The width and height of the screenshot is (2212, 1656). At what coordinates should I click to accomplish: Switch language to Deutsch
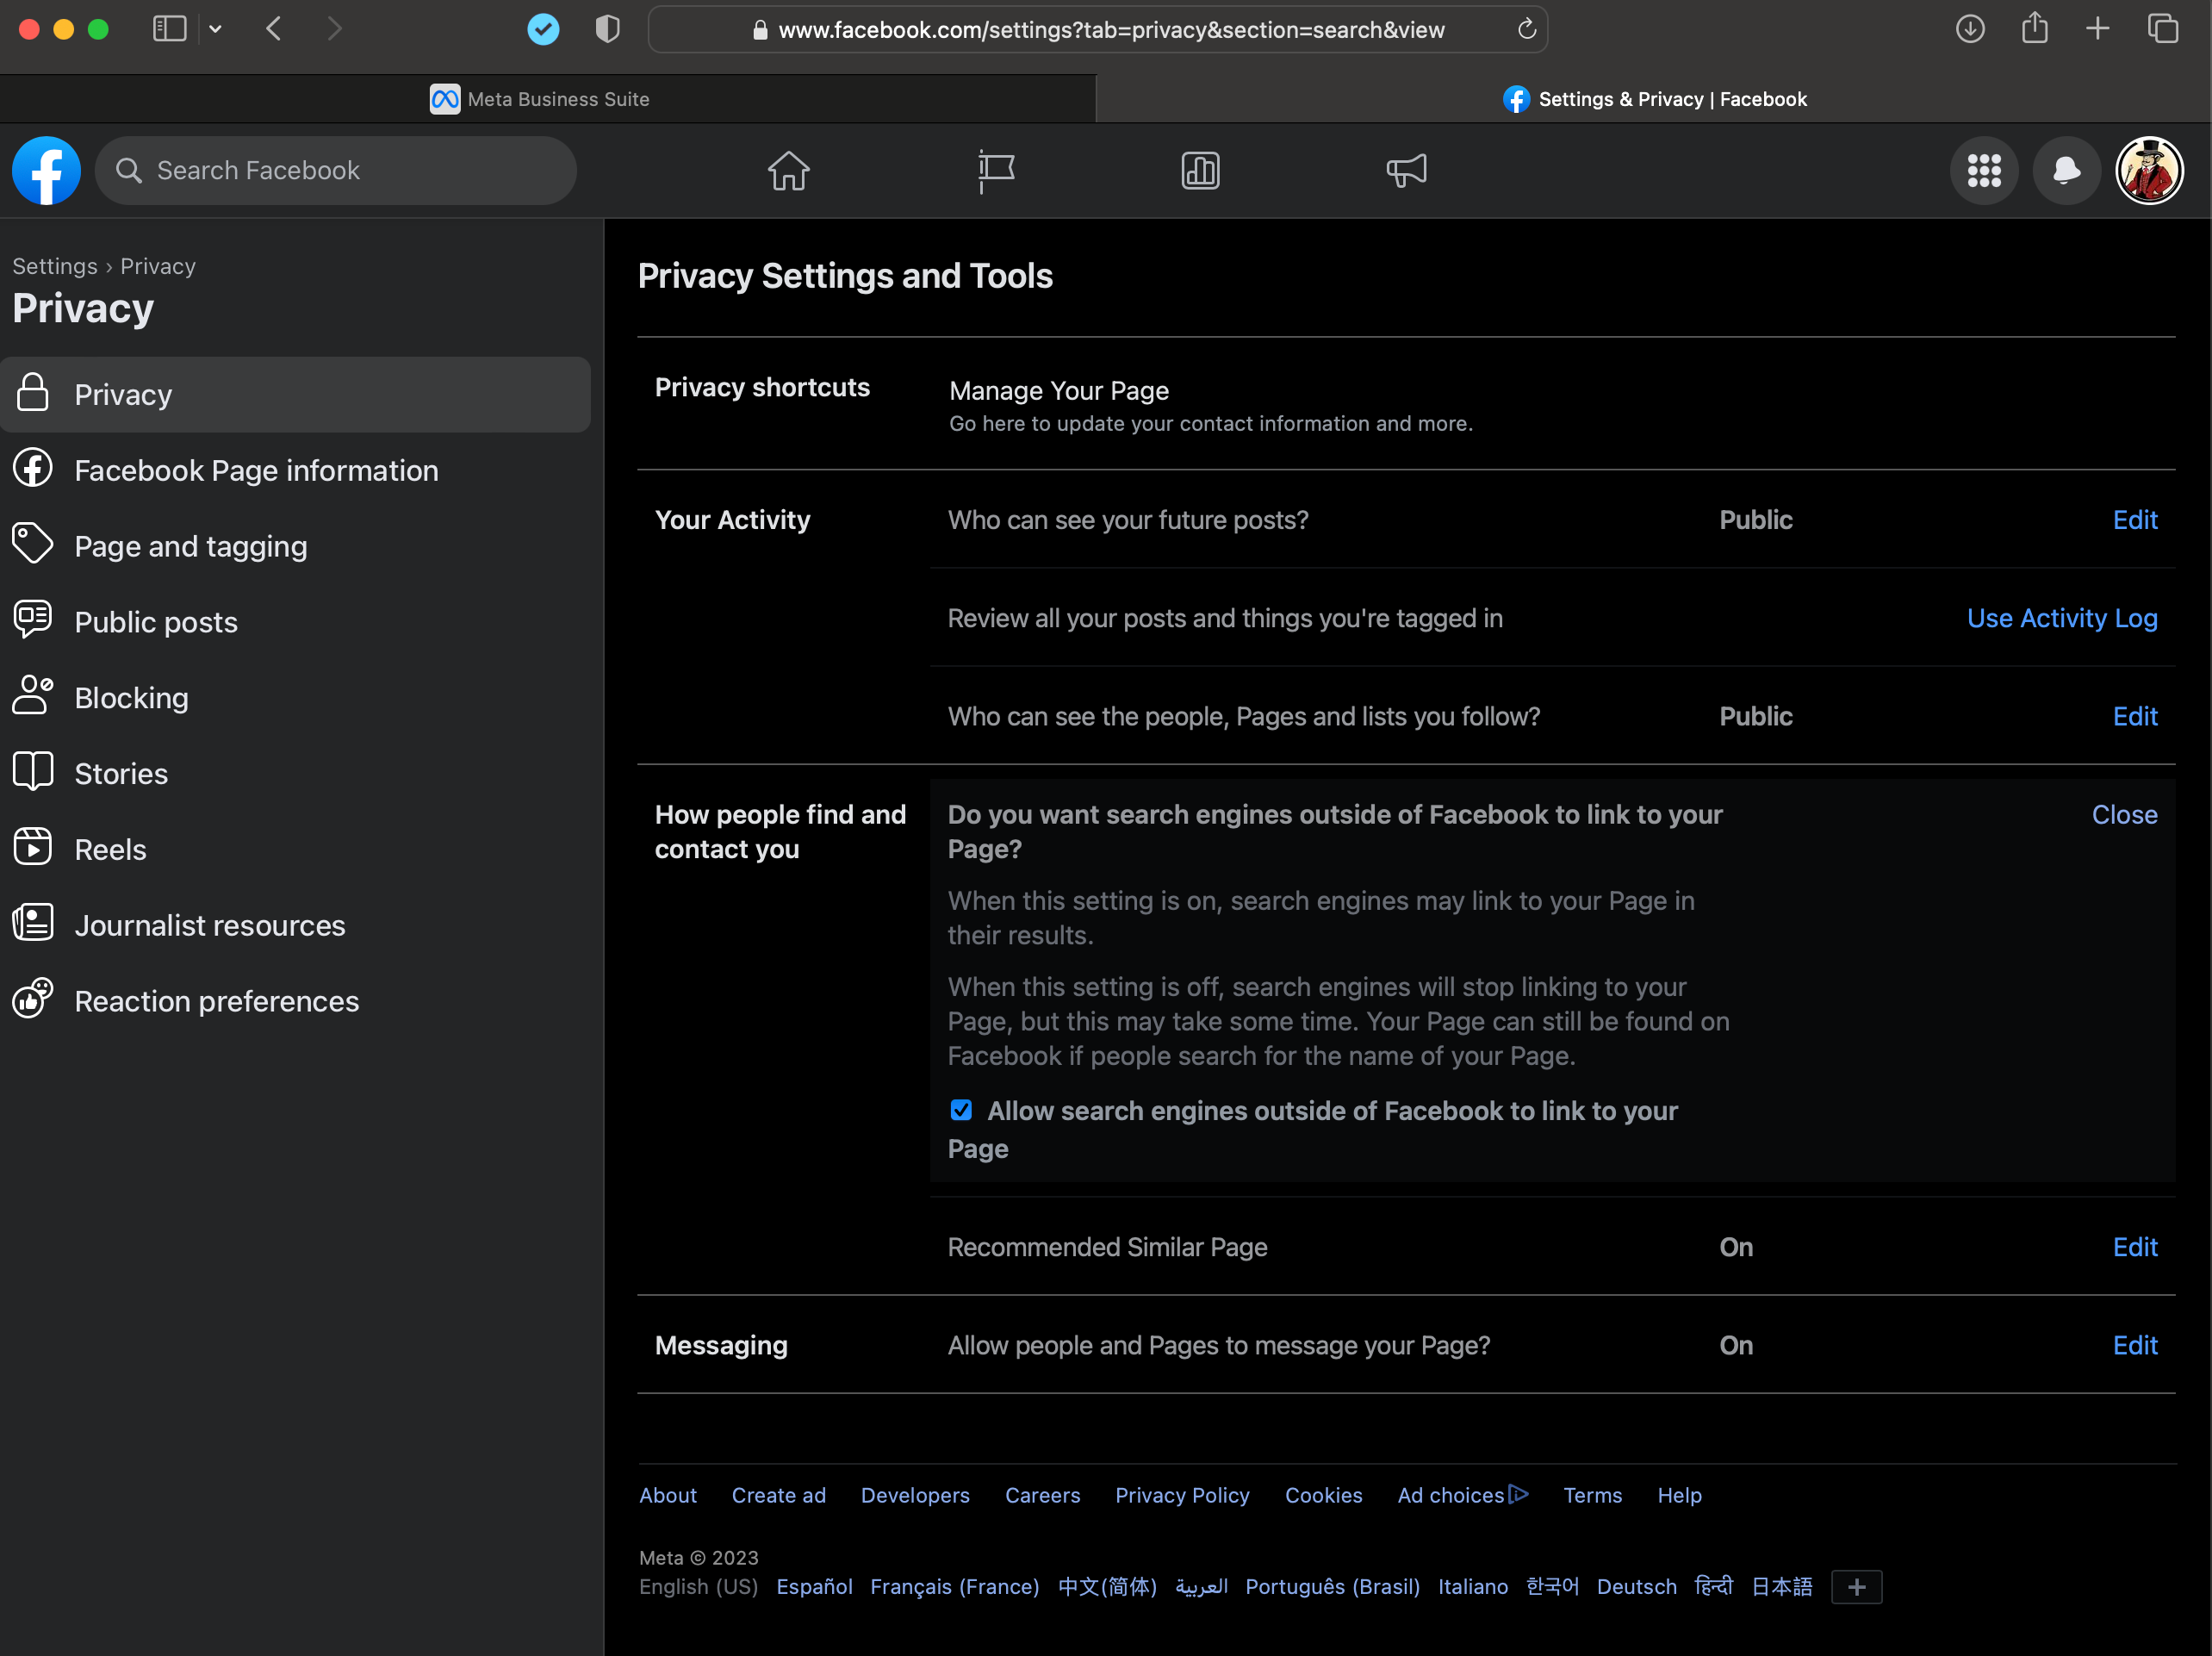click(1636, 1586)
